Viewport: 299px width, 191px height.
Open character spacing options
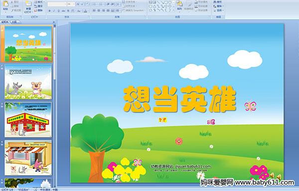(73, 11)
